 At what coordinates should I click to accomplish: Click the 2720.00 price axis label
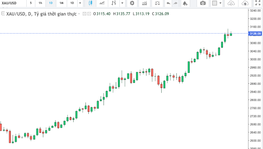[255, 116]
